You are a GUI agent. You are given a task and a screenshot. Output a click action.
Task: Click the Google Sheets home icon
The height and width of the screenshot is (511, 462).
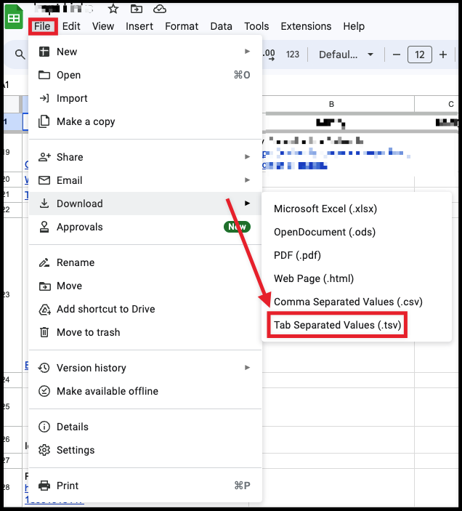click(x=14, y=17)
